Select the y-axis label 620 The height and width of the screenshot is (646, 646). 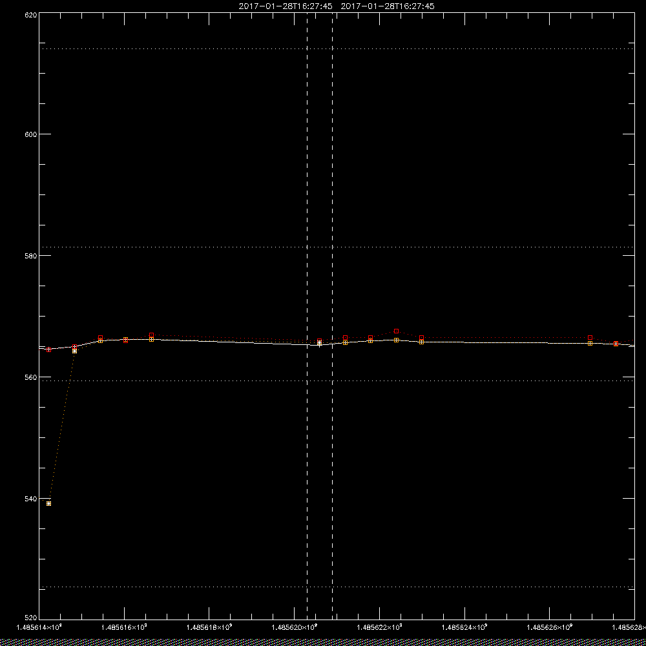[31, 16]
